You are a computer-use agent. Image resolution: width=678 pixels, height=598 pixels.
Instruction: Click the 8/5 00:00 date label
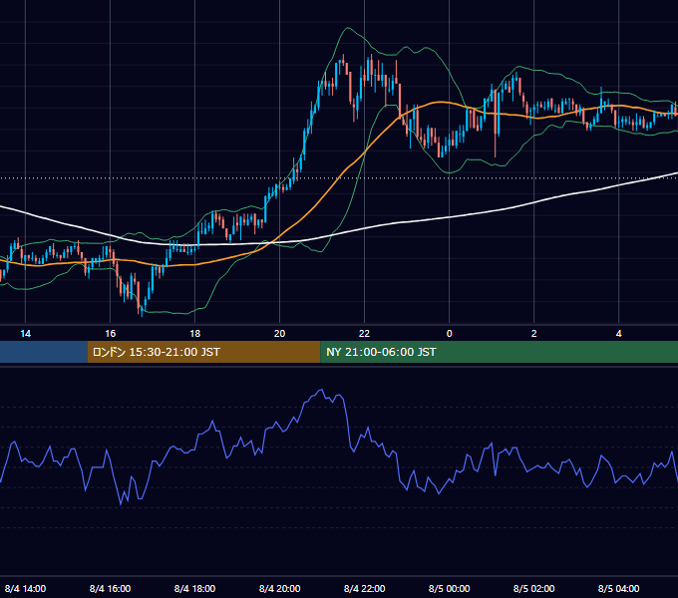click(450, 588)
